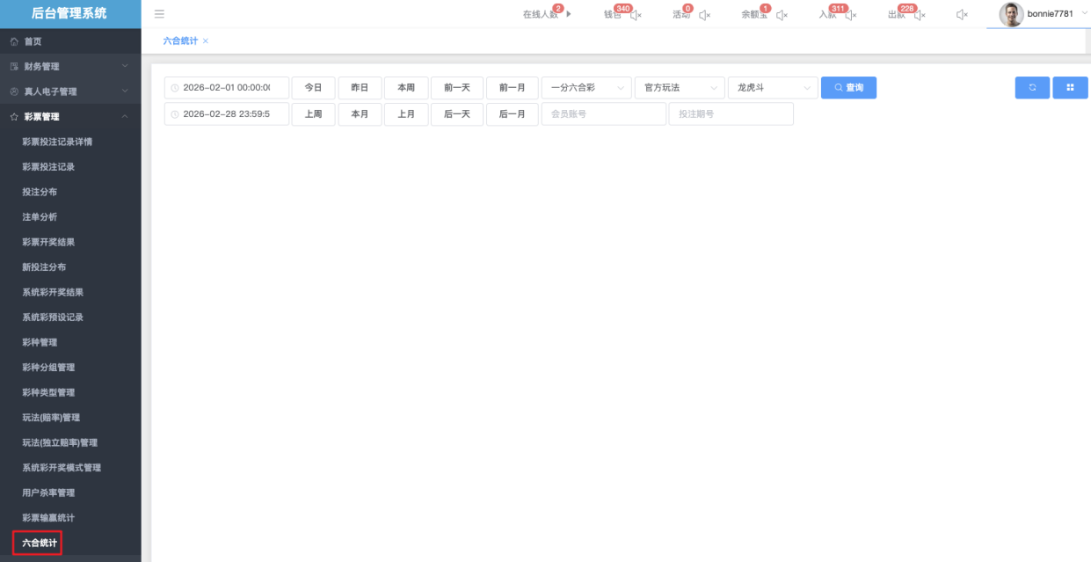Open 彩票开奖结果 in the sidebar

click(48, 242)
